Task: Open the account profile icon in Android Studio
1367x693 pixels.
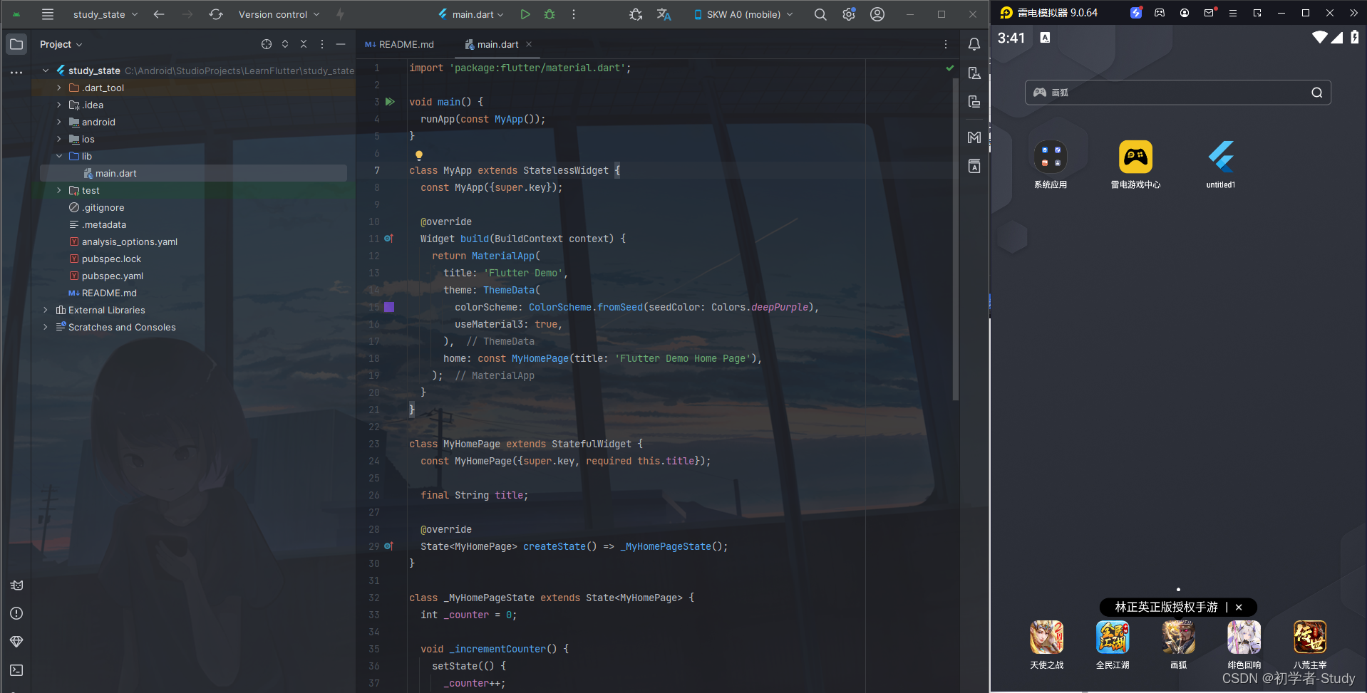Action: coord(877,14)
